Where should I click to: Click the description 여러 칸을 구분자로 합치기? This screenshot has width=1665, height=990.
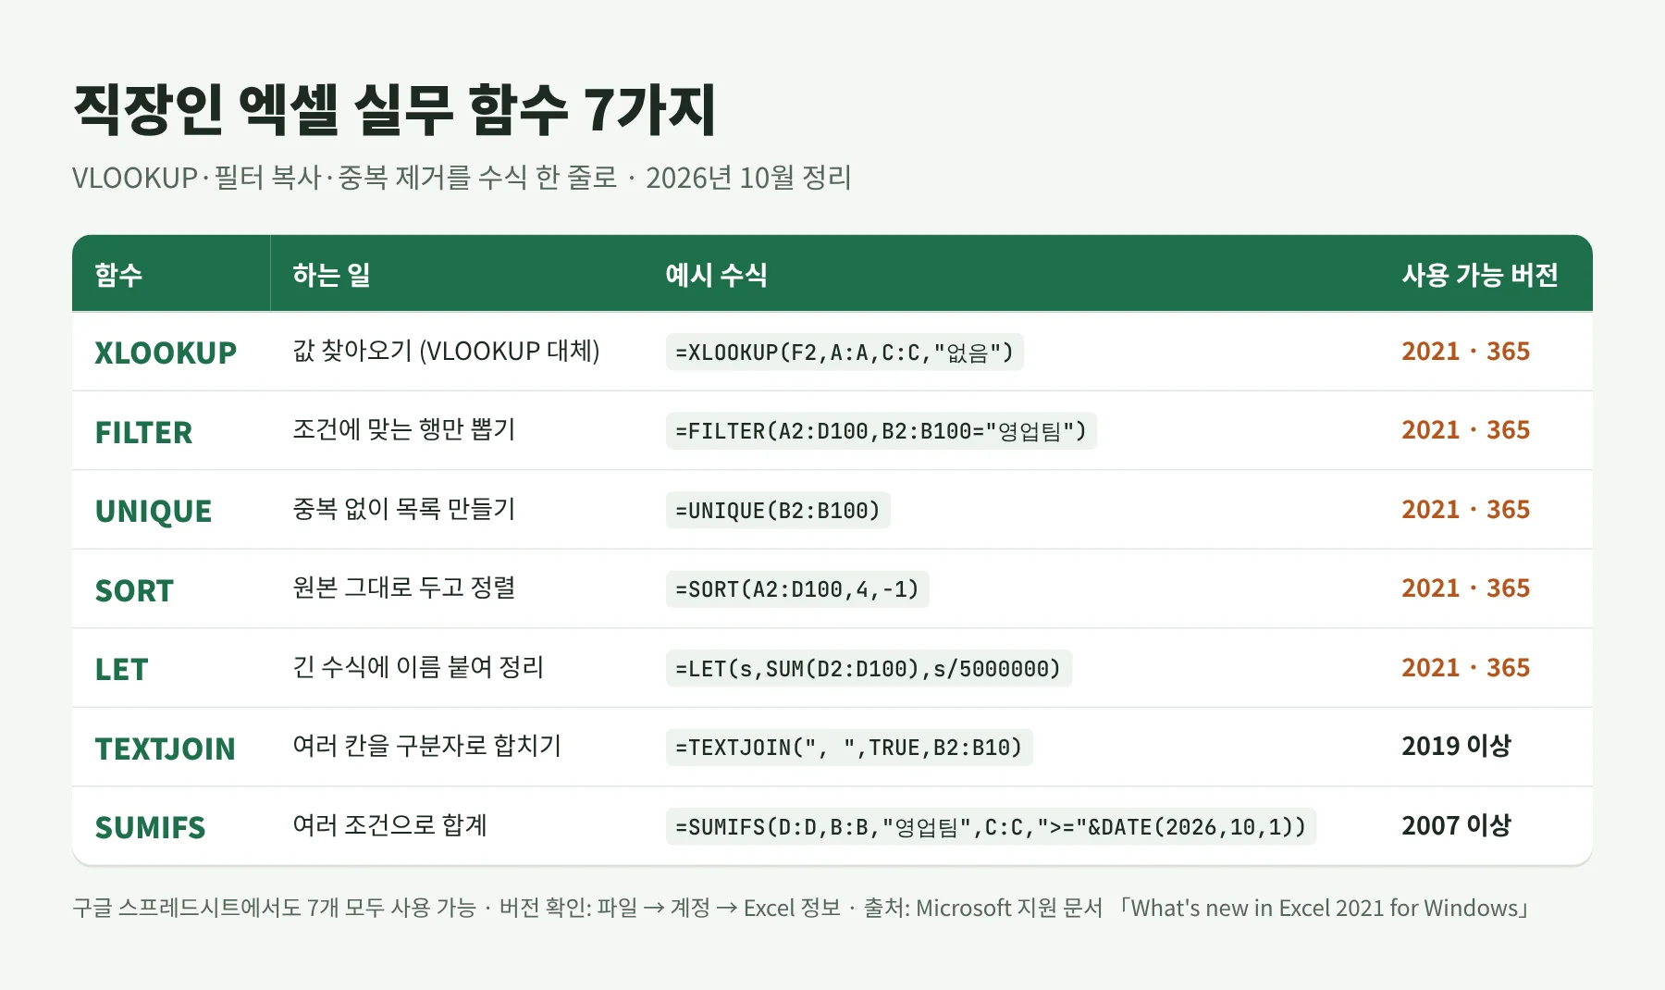coord(426,747)
